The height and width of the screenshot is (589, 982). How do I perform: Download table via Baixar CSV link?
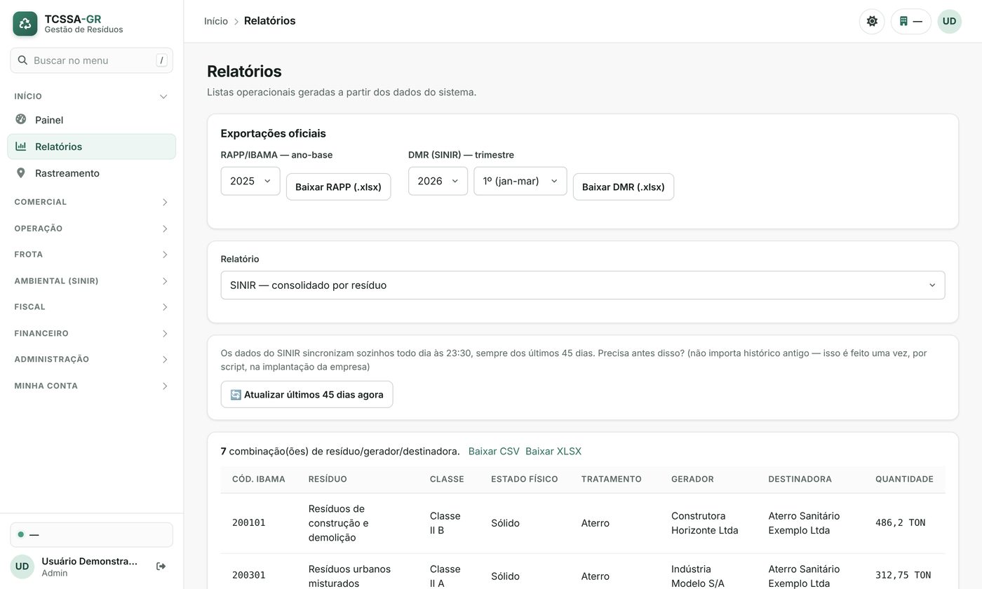coord(494,452)
